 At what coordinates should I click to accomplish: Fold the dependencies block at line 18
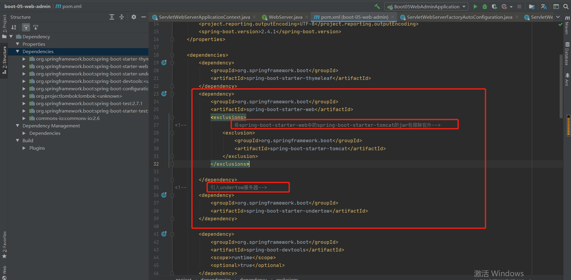click(172, 55)
